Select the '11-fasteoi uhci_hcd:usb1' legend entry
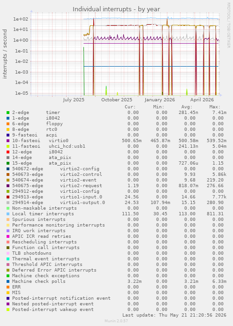The height and width of the screenshot is (326, 233). (x=49, y=146)
